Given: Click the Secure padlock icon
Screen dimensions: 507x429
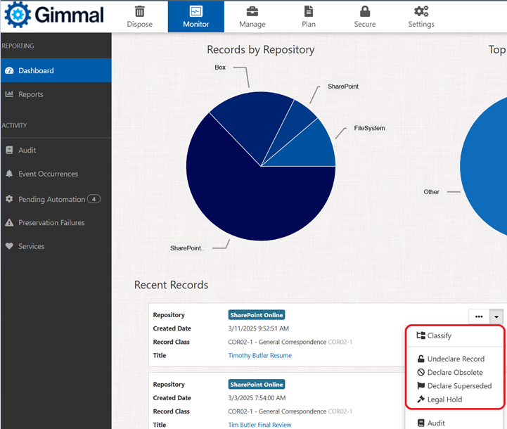Looking at the screenshot, I should click(x=364, y=11).
